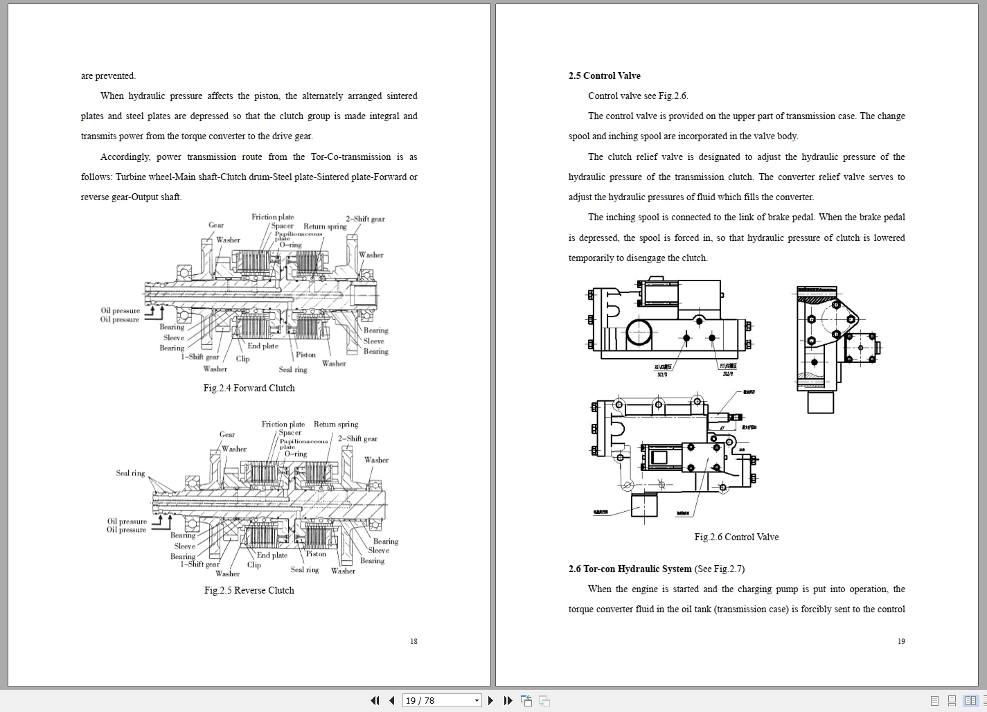Viewport: 987px width, 712px height.
Task: Select the 2.5 Control Valve heading
Action: tap(604, 75)
